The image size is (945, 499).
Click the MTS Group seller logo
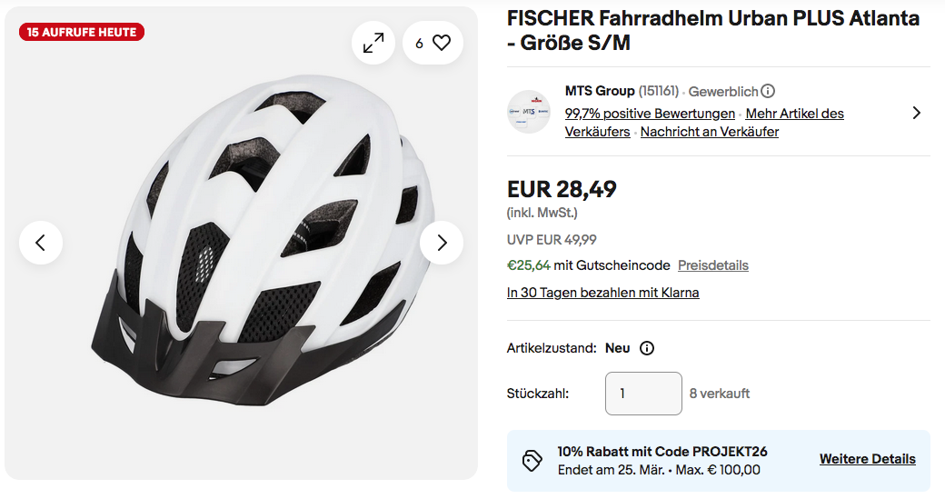tap(529, 112)
